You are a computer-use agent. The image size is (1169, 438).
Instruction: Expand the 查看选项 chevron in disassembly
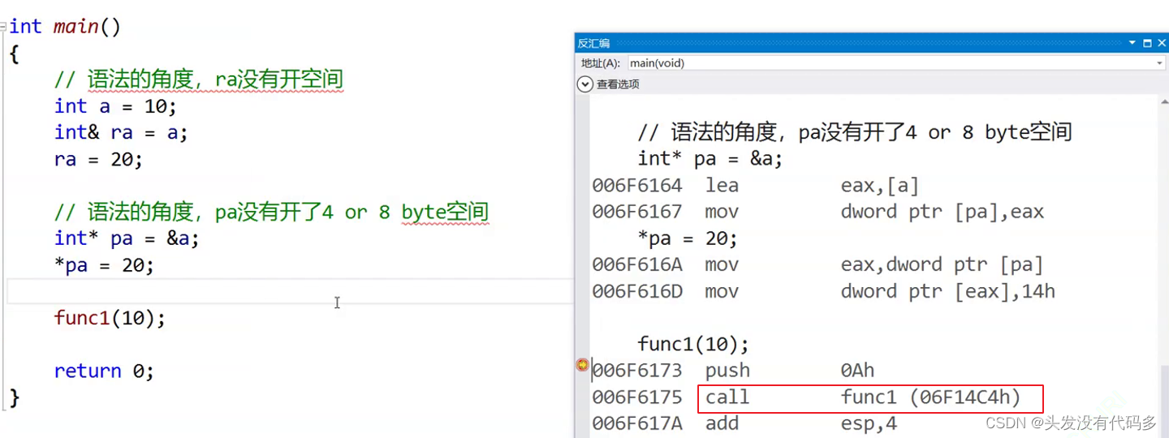coord(585,84)
